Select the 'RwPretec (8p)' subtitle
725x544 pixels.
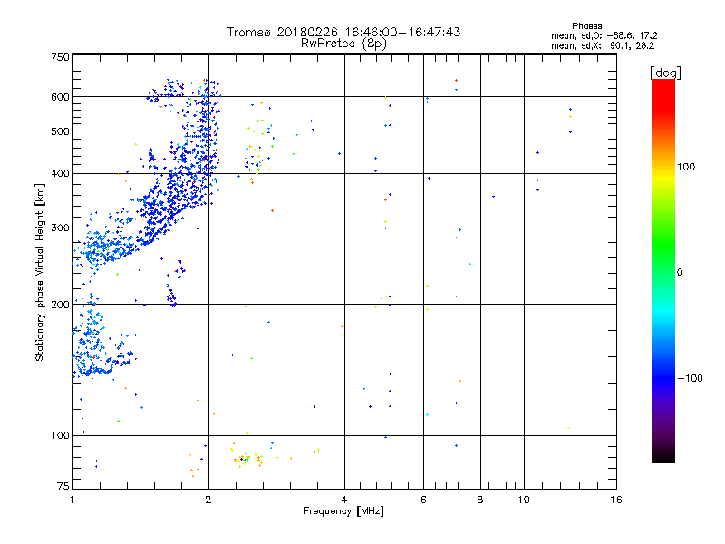343,44
